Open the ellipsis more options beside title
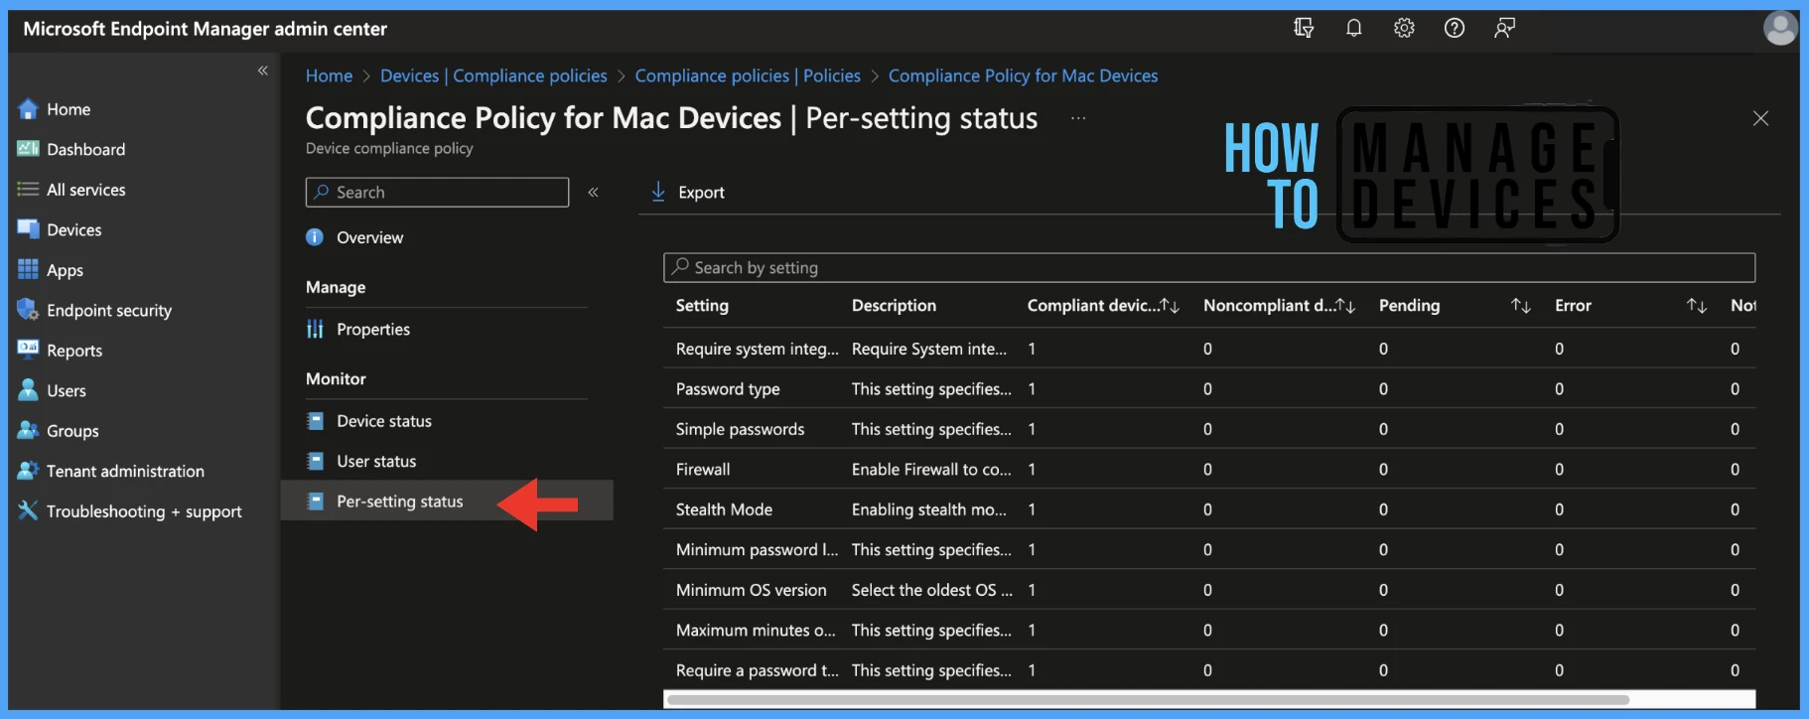 point(1078,118)
